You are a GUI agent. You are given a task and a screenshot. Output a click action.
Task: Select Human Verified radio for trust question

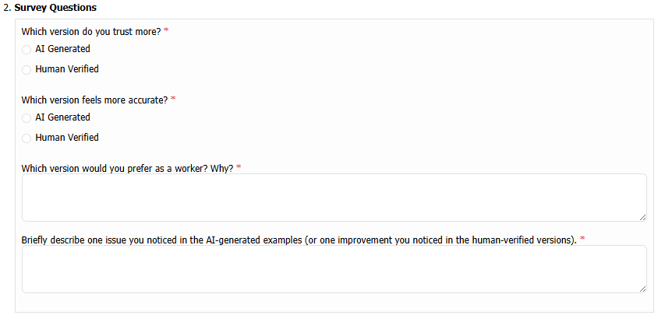tap(27, 69)
